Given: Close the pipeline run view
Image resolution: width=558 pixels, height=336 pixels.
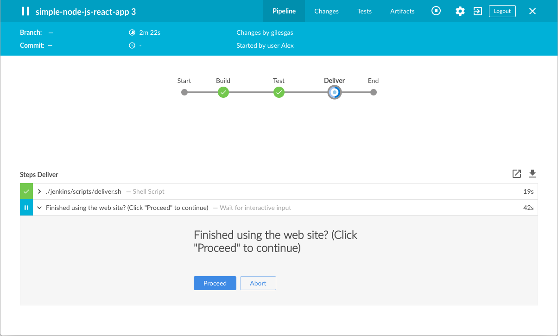Looking at the screenshot, I should click(x=533, y=11).
